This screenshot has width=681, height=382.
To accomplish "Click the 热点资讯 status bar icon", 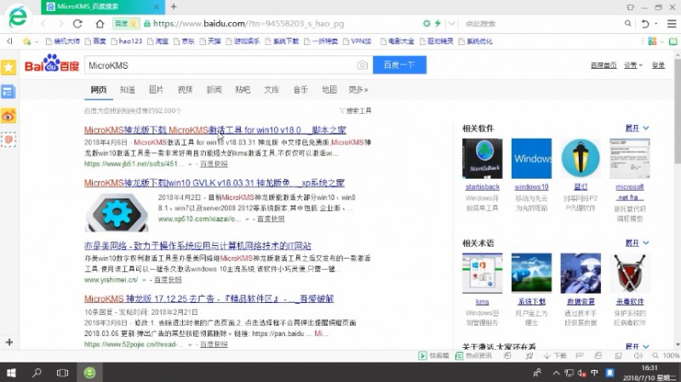I will pyautogui.click(x=473, y=356).
